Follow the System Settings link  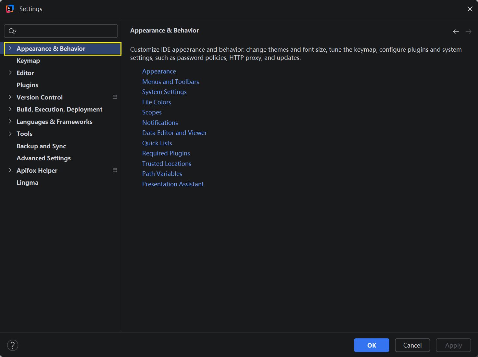164,92
